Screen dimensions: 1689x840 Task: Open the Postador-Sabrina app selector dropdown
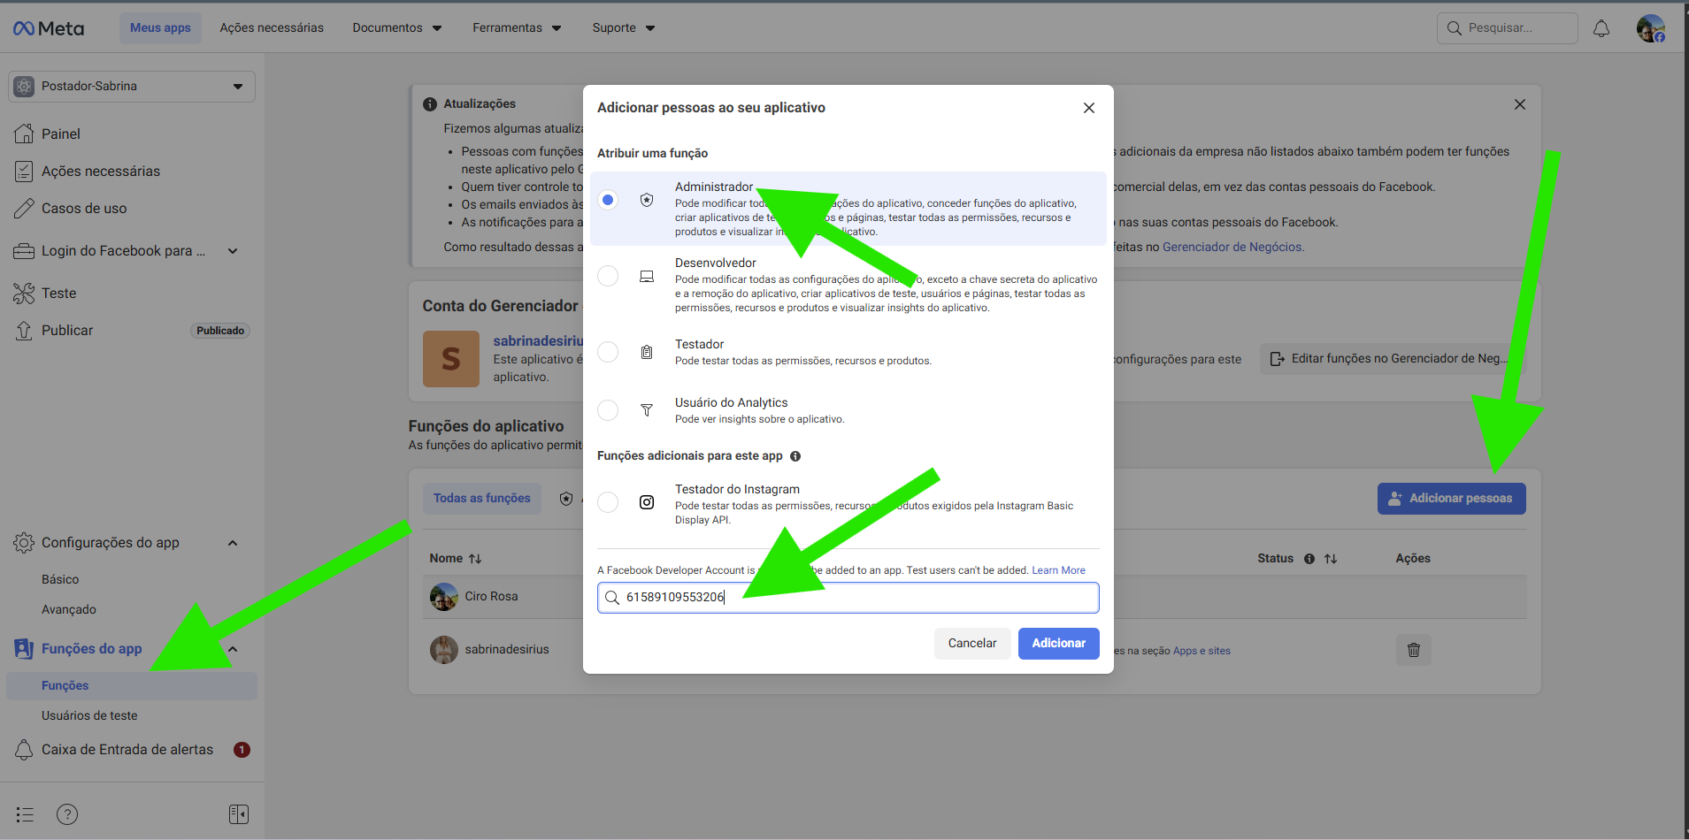click(132, 87)
